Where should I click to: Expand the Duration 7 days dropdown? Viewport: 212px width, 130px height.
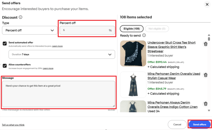pyautogui.click(x=62, y=55)
